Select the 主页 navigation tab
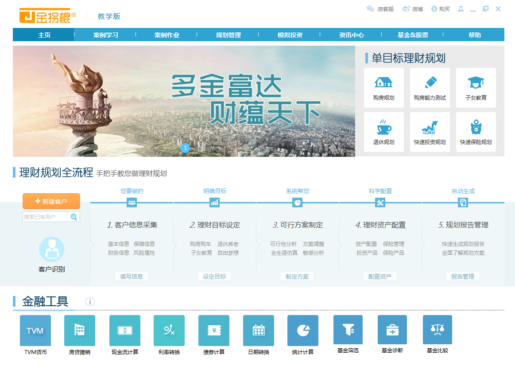Image resolution: width=515 pixels, height=366 pixels. point(44,35)
